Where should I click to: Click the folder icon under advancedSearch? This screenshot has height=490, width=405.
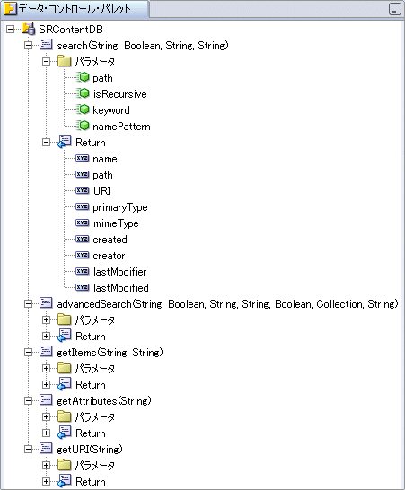(x=64, y=319)
